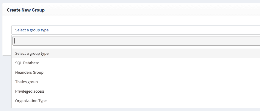260x111 pixels.
Task: Click the last option, Organization Type
Action: coord(136,101)
